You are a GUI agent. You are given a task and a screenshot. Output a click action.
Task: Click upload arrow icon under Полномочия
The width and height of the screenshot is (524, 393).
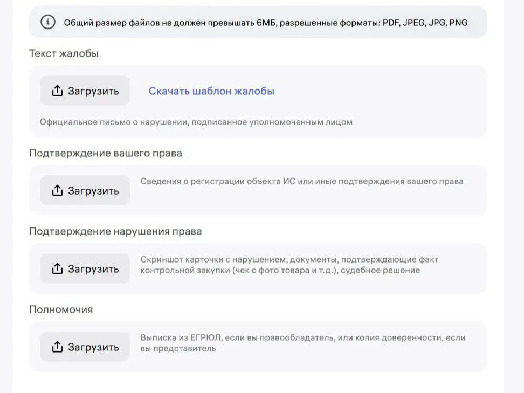[x=57, y=347]
